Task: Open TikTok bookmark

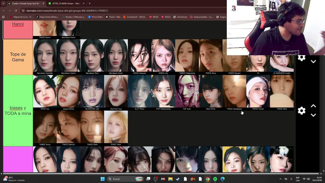Action: 47,17
